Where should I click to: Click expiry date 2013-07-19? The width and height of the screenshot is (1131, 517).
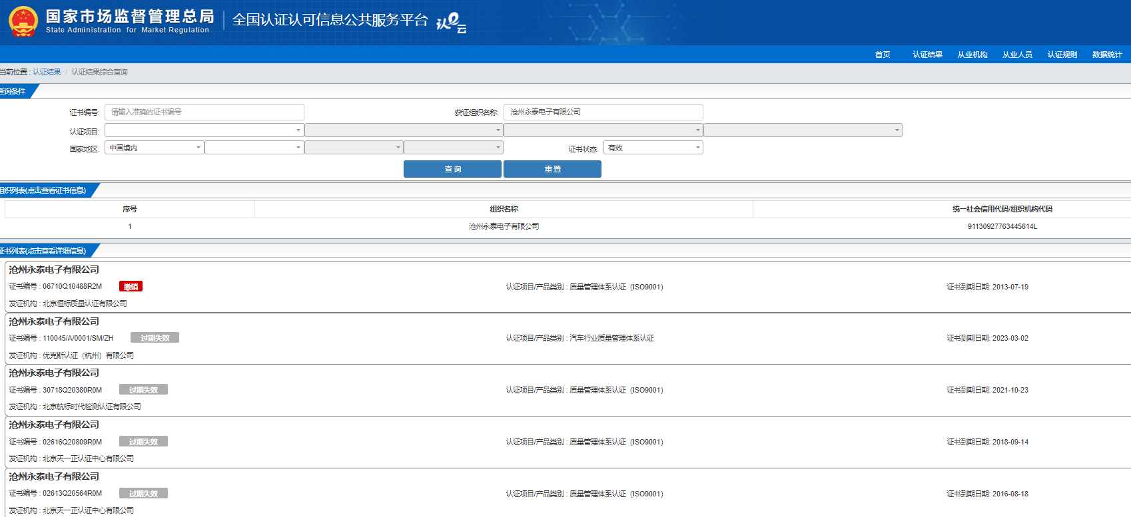click(x=1010, y=287)
